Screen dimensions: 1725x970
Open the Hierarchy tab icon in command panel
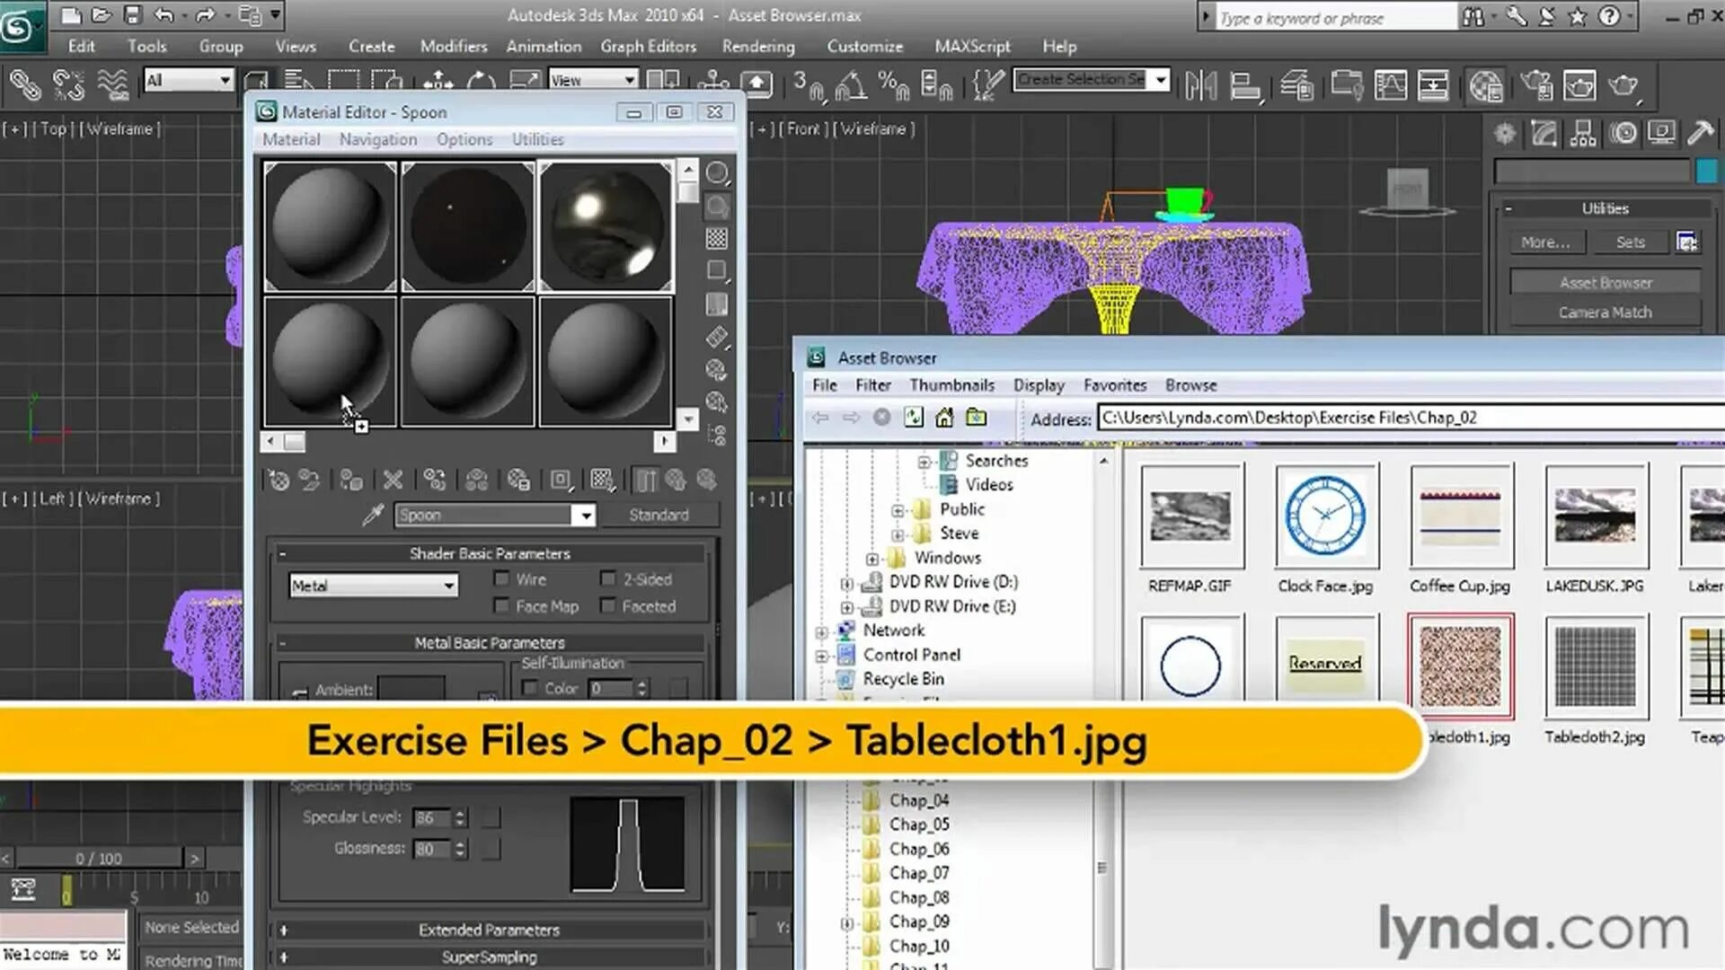pos(1583,133)
